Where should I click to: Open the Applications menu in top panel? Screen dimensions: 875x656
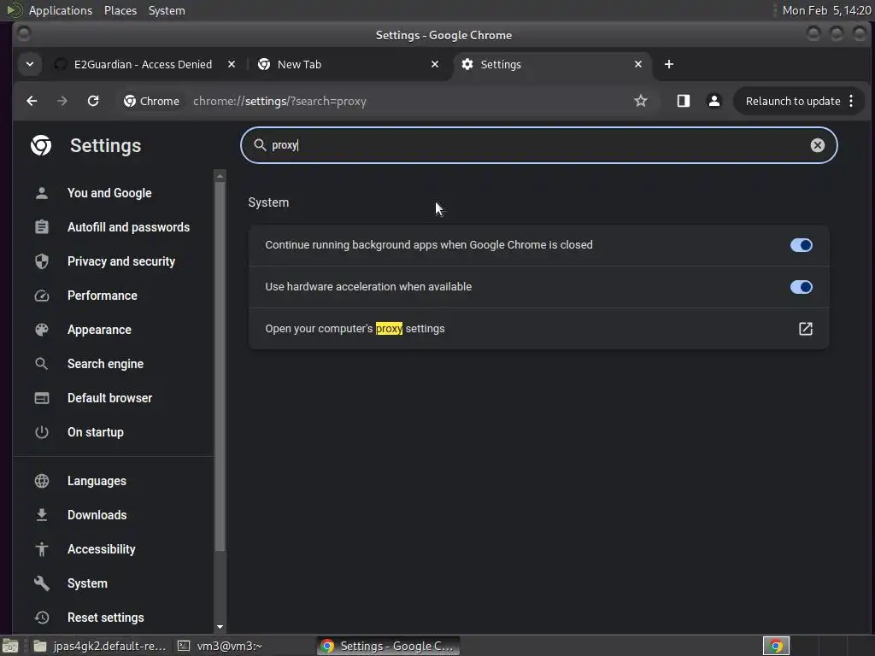point(61,10)
